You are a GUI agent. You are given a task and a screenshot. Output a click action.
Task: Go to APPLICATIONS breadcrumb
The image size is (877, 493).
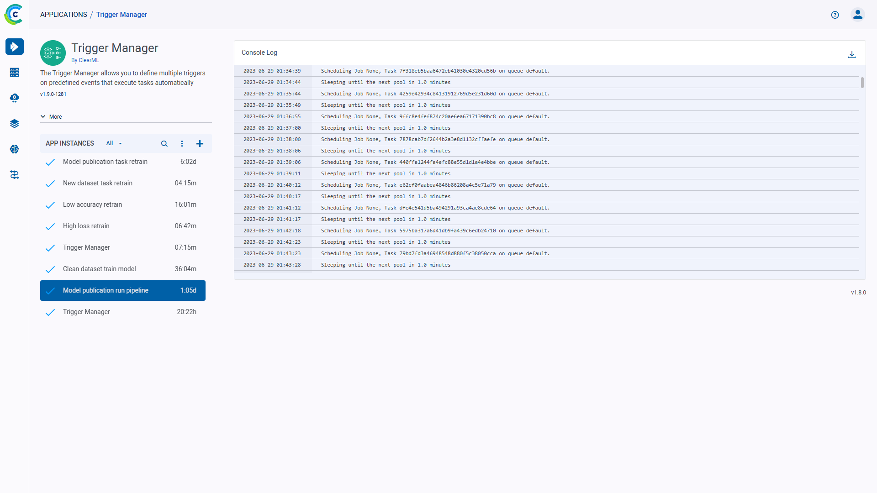click(63, 15)
